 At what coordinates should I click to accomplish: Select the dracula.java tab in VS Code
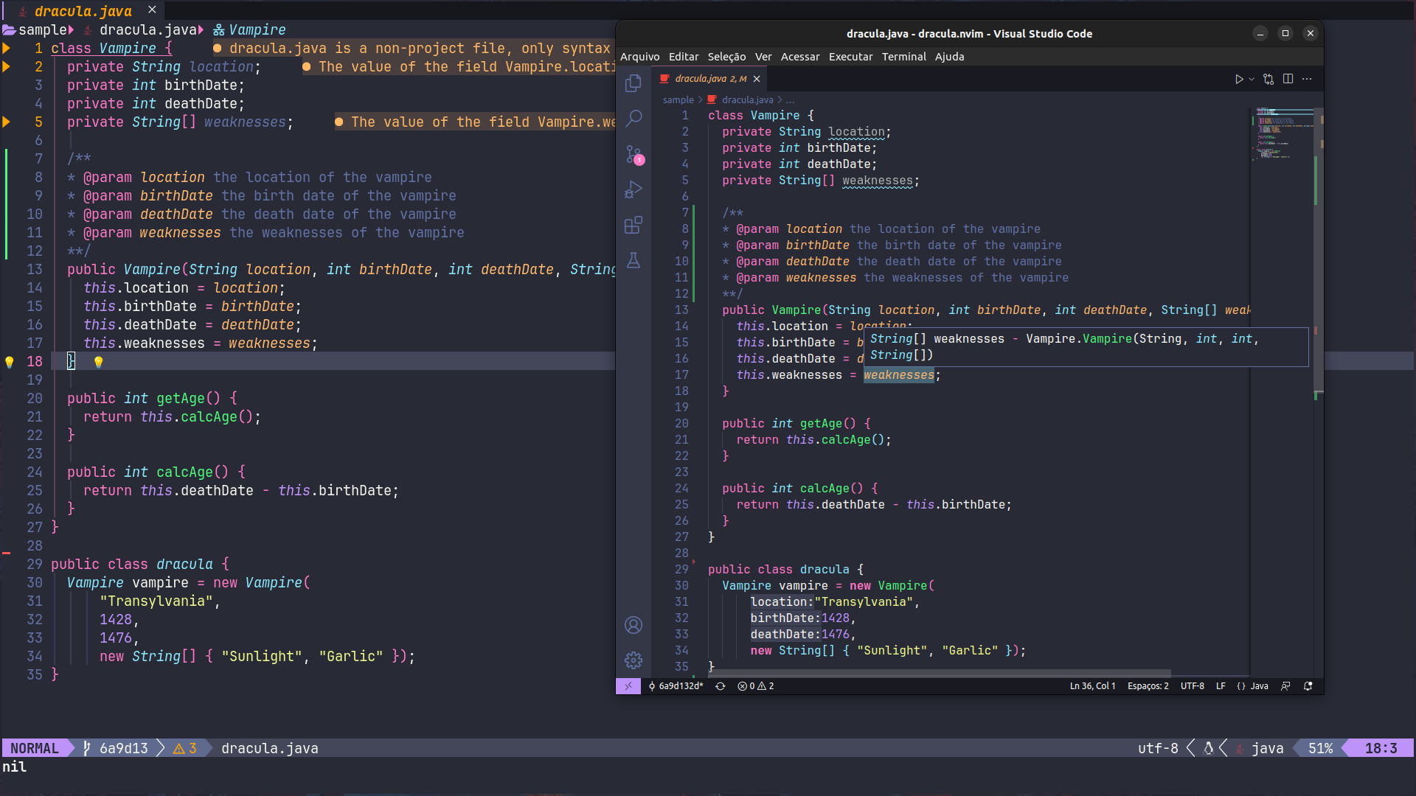710,79
